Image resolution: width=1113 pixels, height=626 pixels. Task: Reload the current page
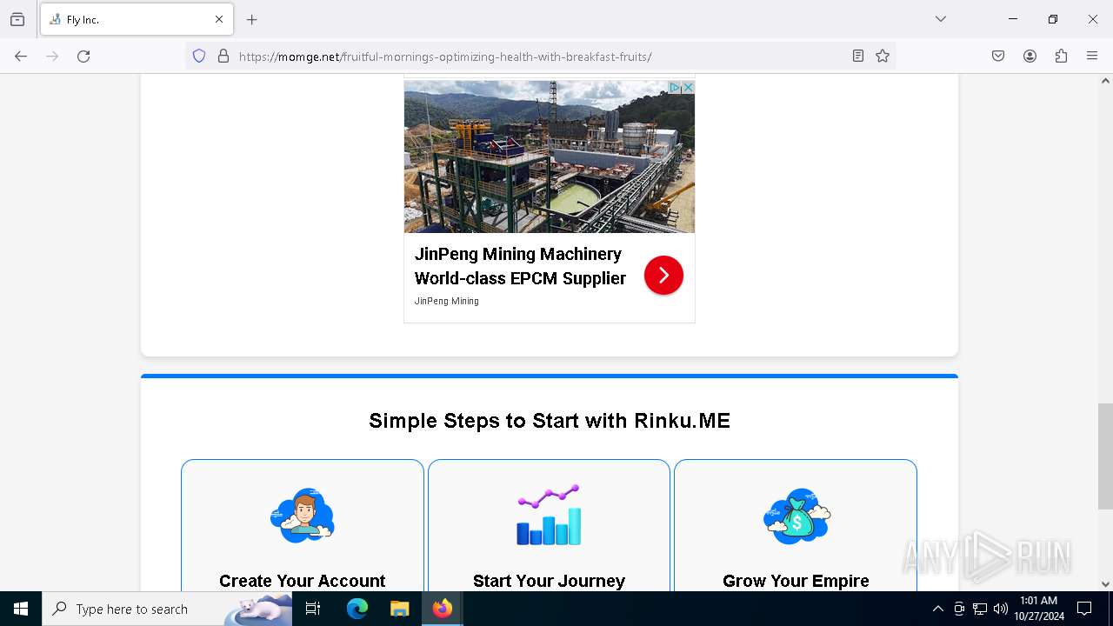(x=83, y=57)
